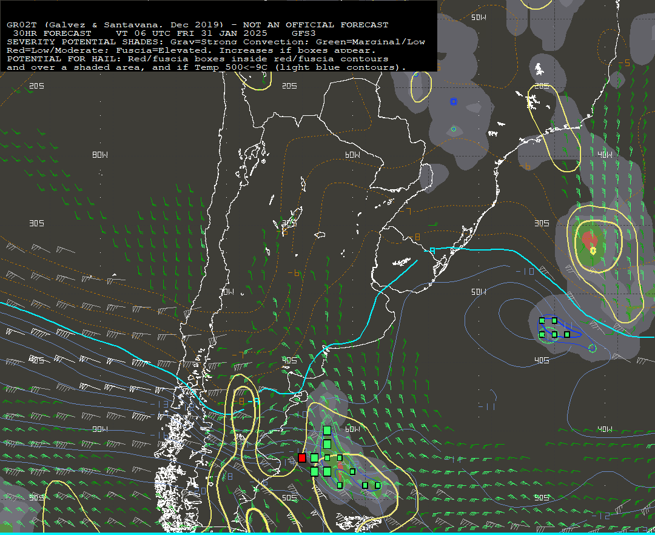
Task: Select the red shaded convection area near 30S east
Action: coord(589,241)
